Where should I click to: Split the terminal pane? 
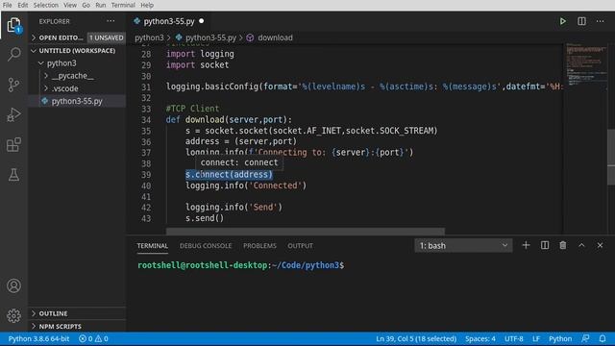[545, 245]
